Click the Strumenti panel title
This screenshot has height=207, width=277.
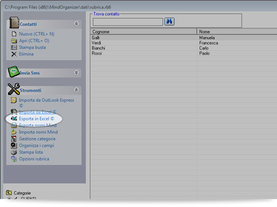(x=30, y=90)
